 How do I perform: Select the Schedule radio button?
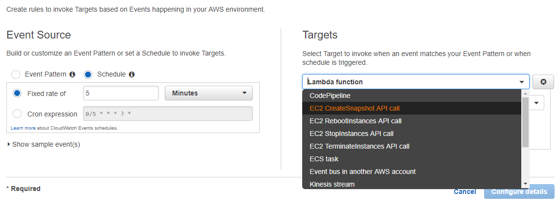(x=88, y=75)
